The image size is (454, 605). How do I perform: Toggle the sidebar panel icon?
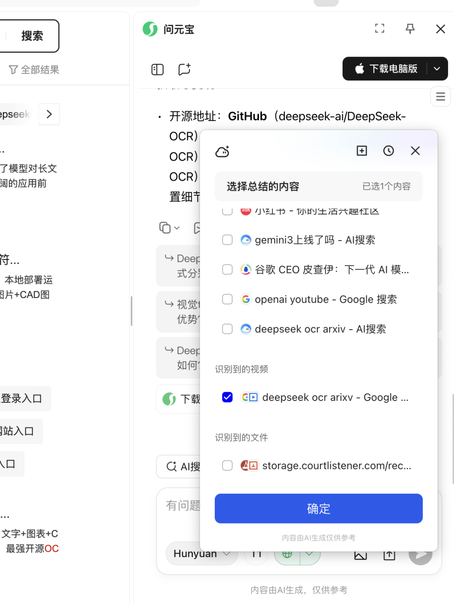[157, 69]
